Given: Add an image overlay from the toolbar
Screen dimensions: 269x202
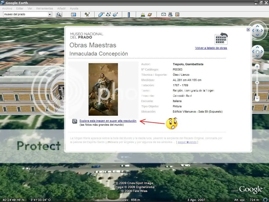Looking at the screenshot, I should point(115,14).
